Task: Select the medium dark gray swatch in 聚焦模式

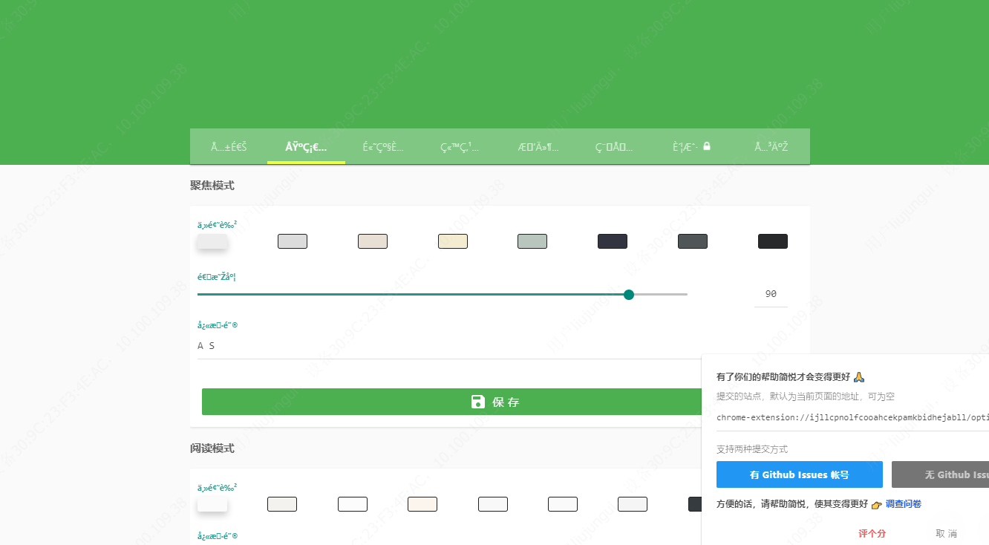Action: 693,241
